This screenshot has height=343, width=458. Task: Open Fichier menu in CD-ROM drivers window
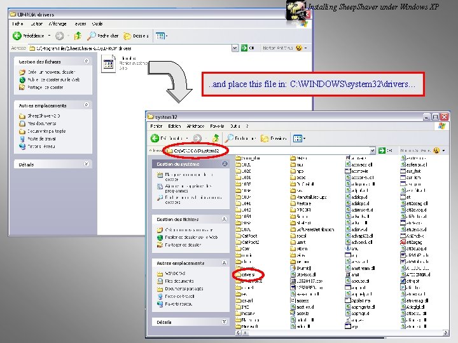18,24
